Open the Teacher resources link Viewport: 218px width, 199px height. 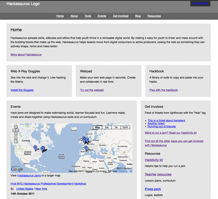pos(158,174)
